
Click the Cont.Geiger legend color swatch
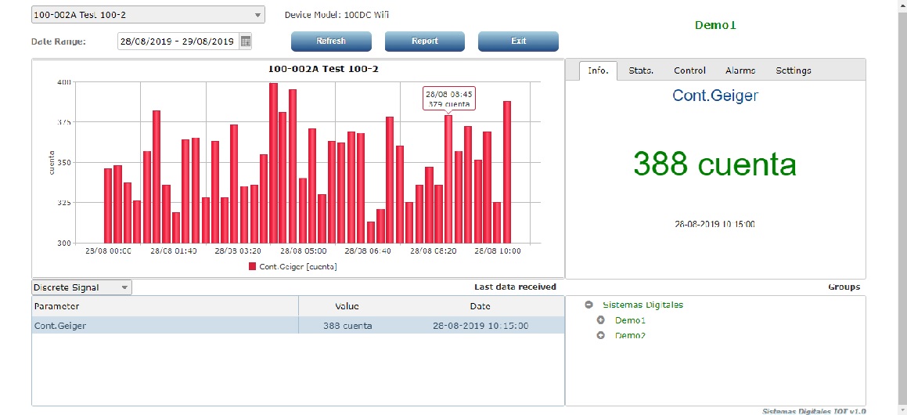coord(253,267)
